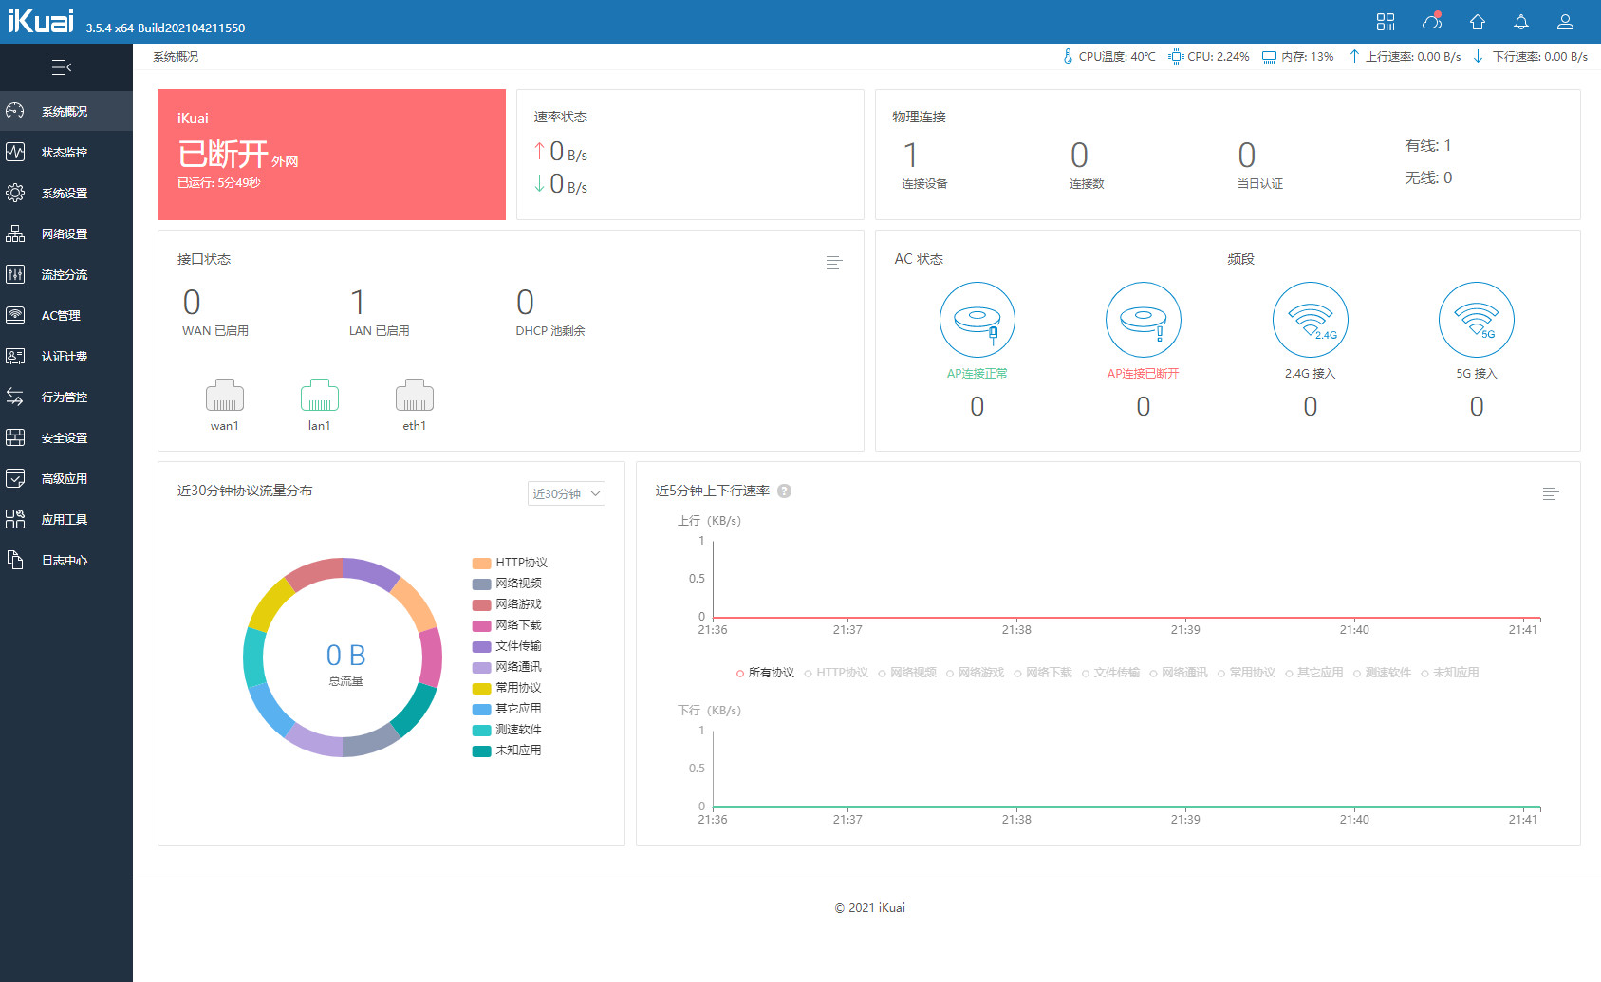Click the 应用工具 sidebar icon

(15, 519)
